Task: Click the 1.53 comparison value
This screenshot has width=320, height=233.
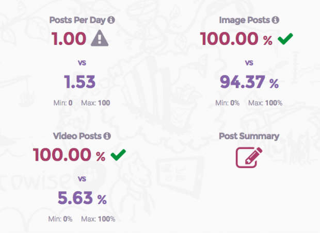Action: 80,82
